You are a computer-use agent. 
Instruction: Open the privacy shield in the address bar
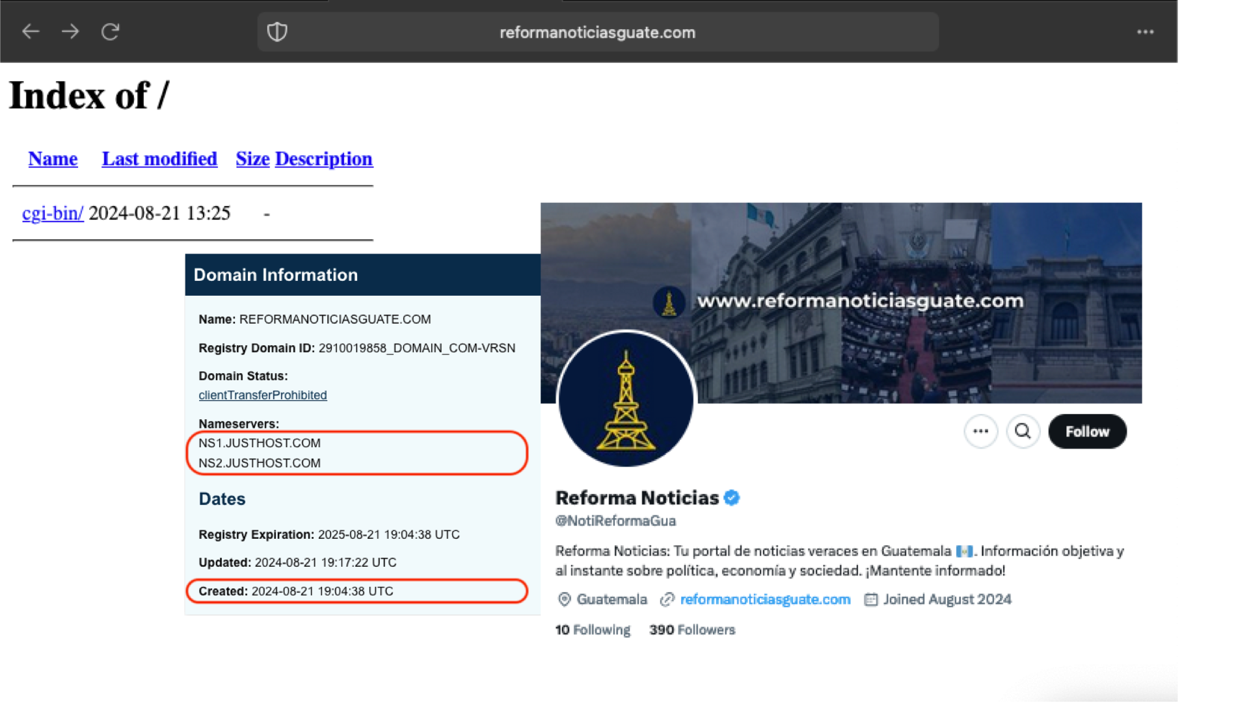click(277, 31)
